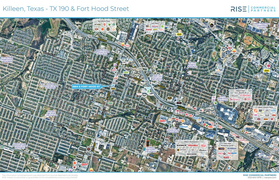
Task: Select the Pershing Park Elementary School label
Action: pos(103,52)
